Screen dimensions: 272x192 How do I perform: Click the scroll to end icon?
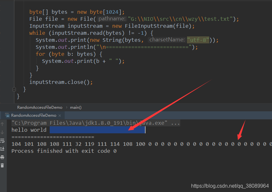pyautogui.click(x=2, y=149)
